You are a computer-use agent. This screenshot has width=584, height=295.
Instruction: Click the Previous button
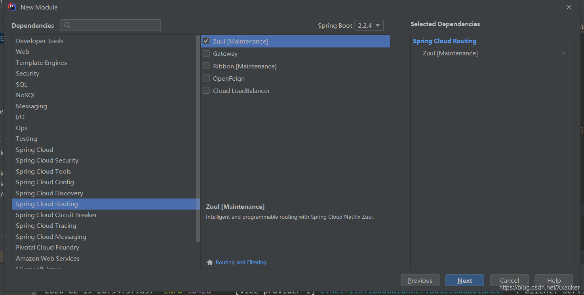point(420,280)
